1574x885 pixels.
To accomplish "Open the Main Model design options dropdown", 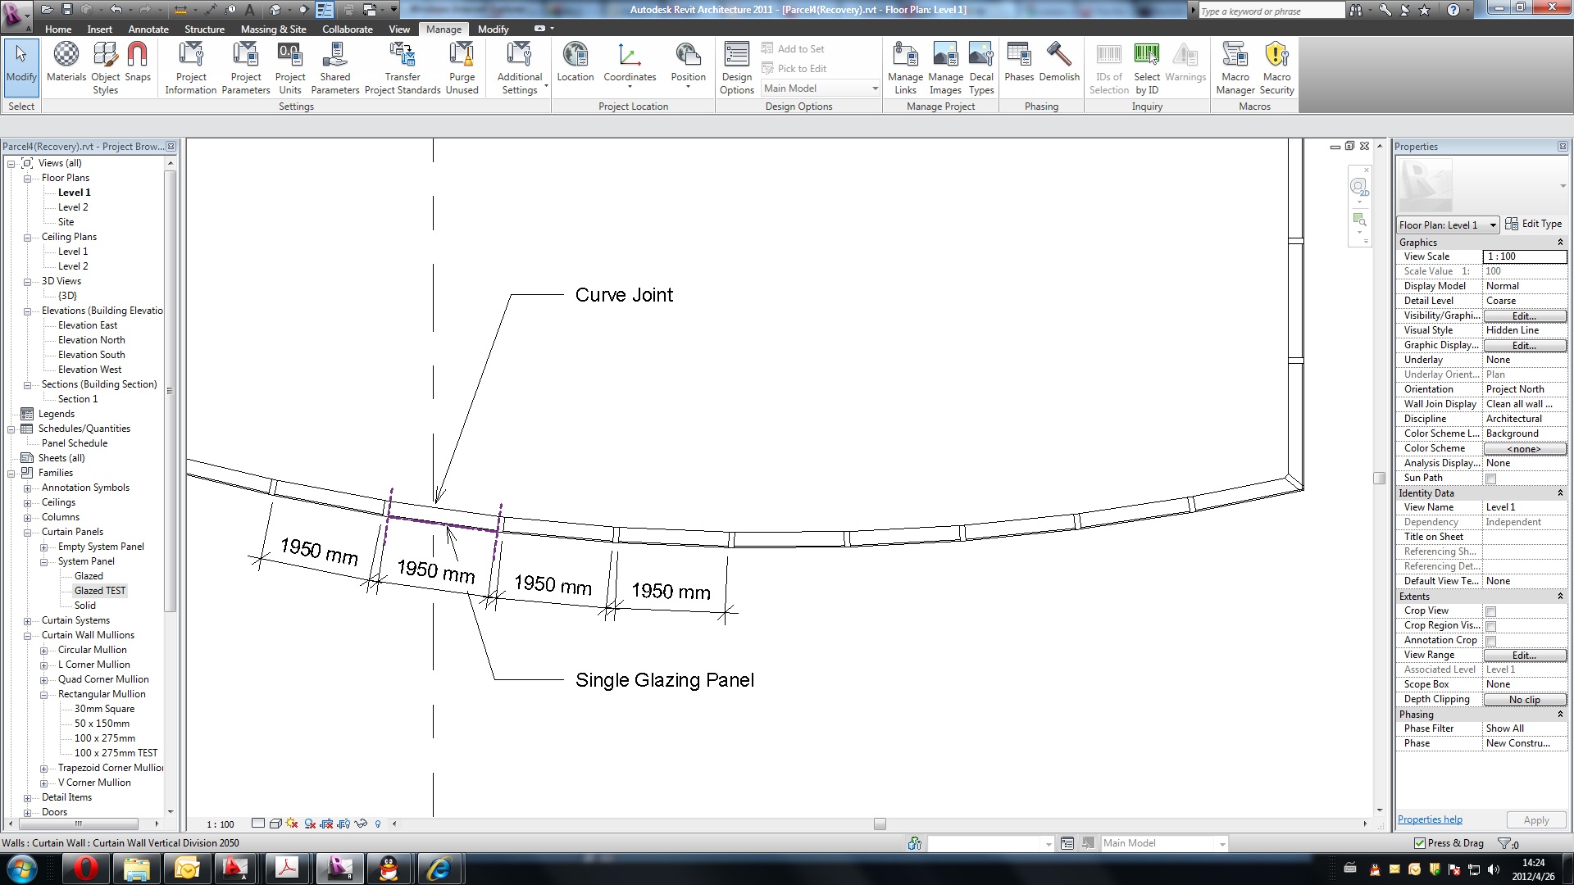I will pyautogui.click(x=821, y=88).
